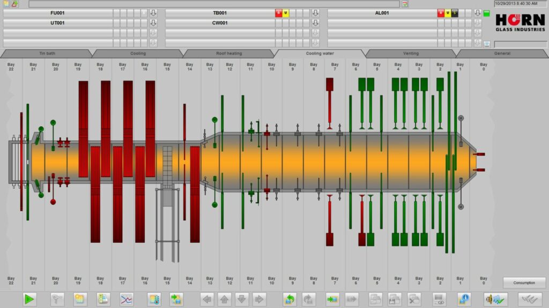This screenshot has height=308, width=549.
Task: Click the close windows icon with X
Action: pyautogui.click(x=414, y=299)
